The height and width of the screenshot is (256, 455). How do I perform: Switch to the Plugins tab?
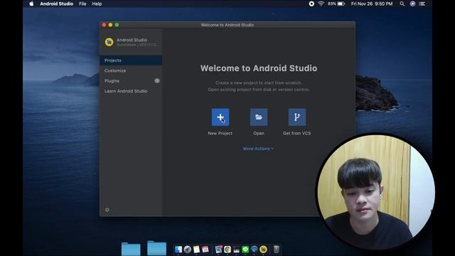(131, 80)
